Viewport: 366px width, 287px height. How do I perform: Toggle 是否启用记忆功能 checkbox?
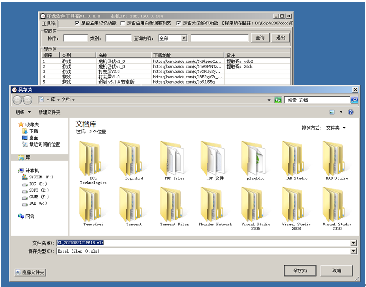[x=77, y=23]
